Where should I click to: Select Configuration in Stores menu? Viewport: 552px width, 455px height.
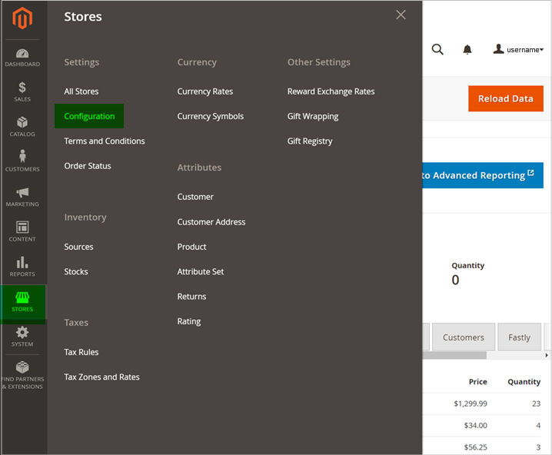tap(89, 116)
